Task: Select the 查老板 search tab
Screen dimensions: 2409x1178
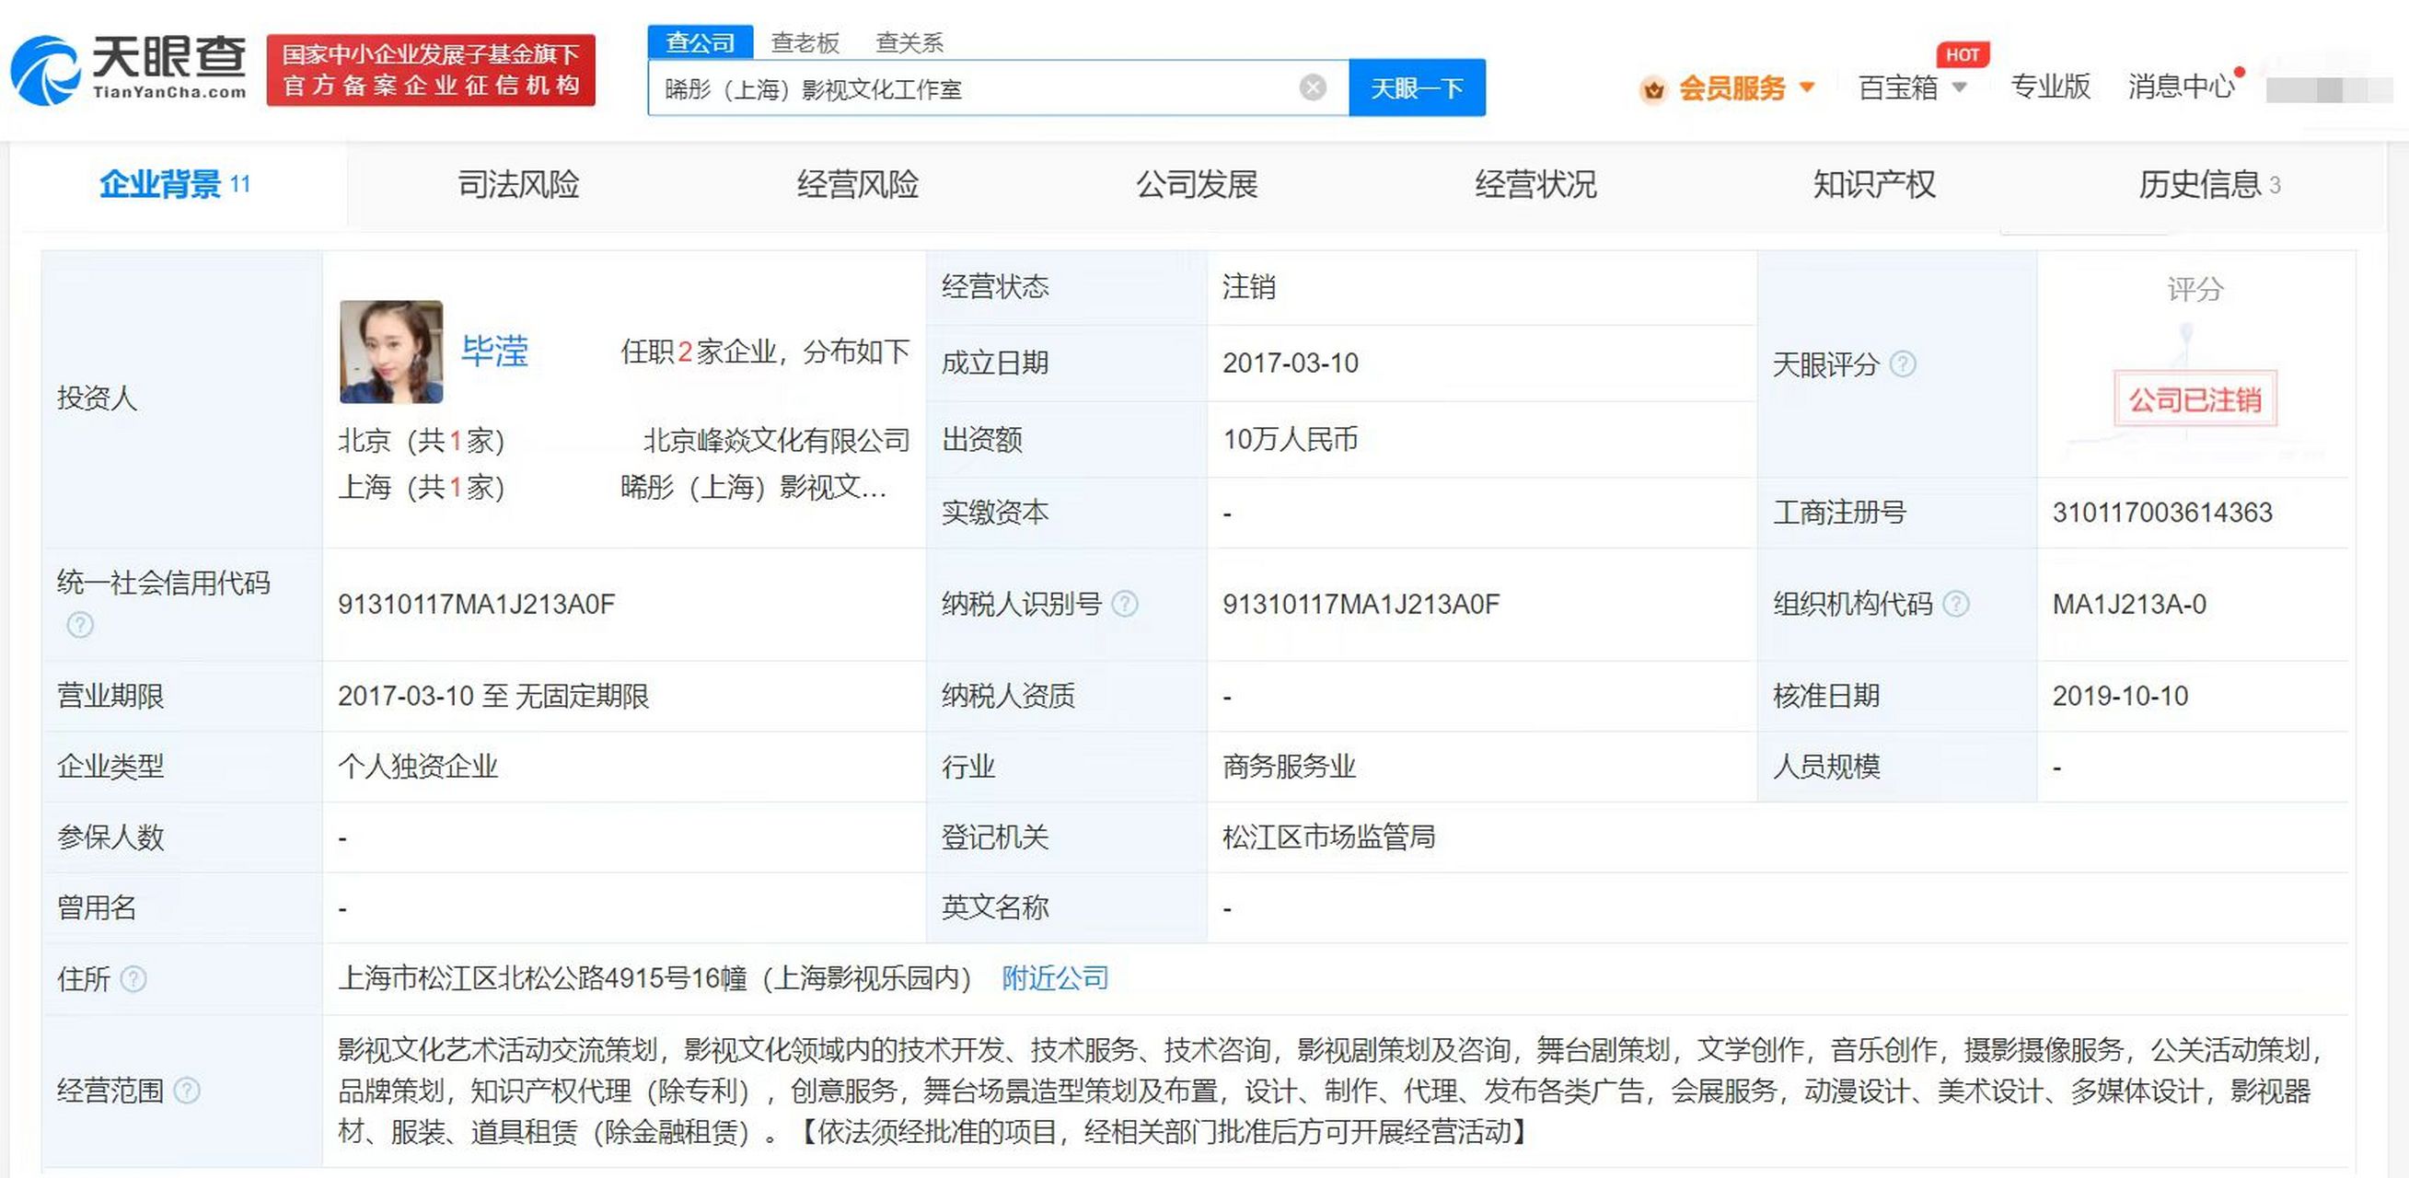Action: pyautogui.click(x=805, y=42)
